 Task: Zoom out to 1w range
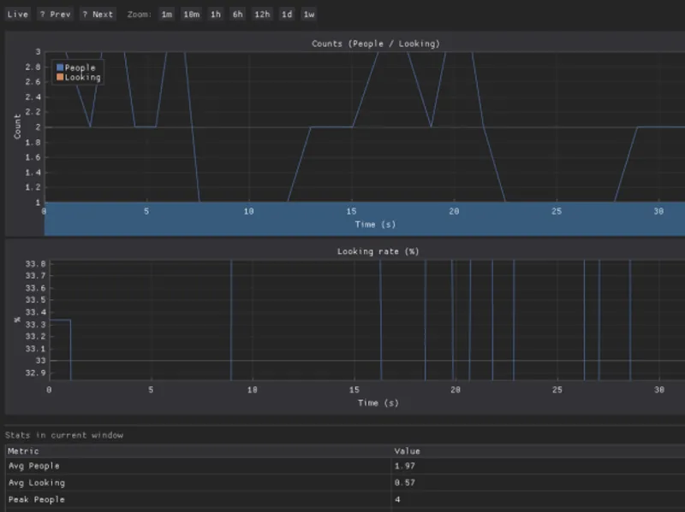point(308,15)
